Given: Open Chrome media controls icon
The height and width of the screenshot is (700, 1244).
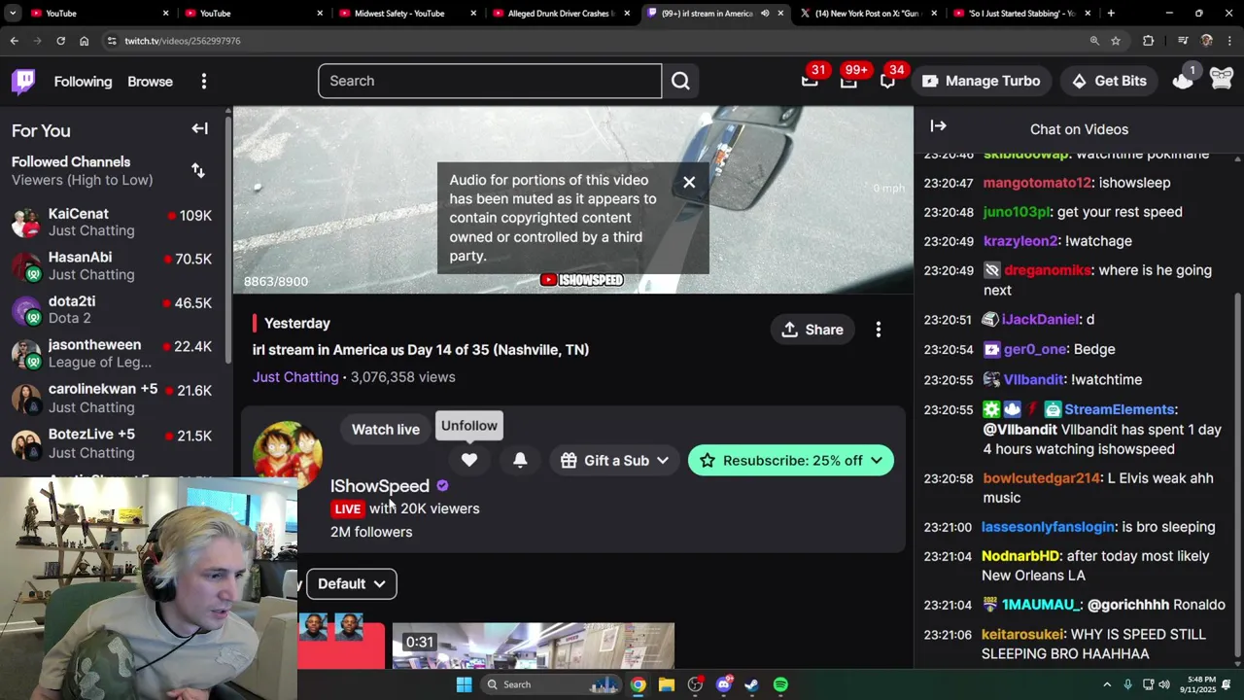Looking at the screenshot, I should point(1183,41).
